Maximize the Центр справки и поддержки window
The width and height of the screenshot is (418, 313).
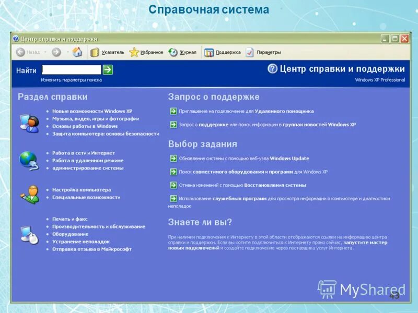click(x=395, y=39)
